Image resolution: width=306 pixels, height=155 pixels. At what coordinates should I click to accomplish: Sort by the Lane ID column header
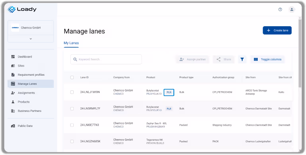(x=84, y=77)
